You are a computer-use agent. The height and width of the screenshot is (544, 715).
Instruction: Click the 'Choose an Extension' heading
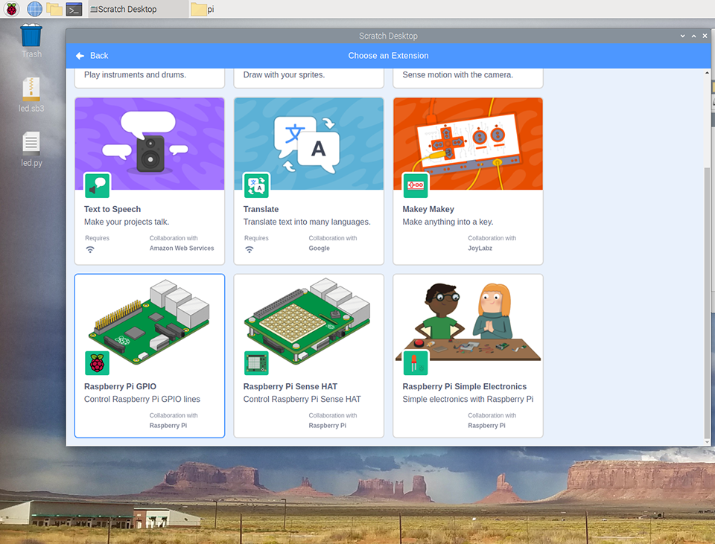click(x=388, y=56)
